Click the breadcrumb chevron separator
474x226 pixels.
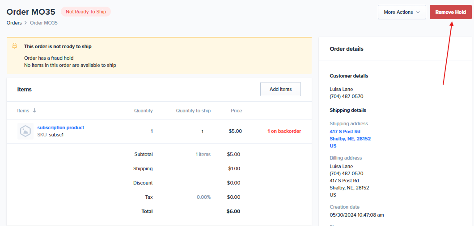pos(26,23)
